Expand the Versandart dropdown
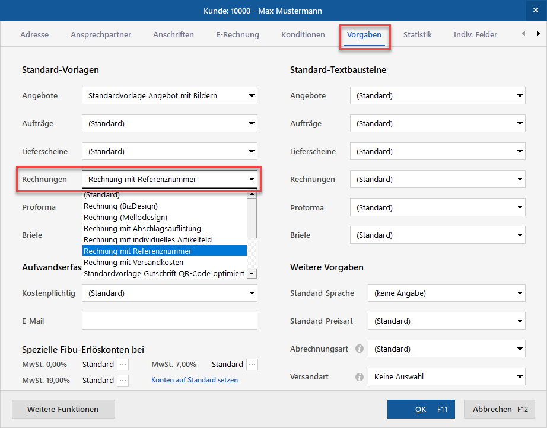Image resolution: width=547 pixels, height=428 pixels. 520,377
